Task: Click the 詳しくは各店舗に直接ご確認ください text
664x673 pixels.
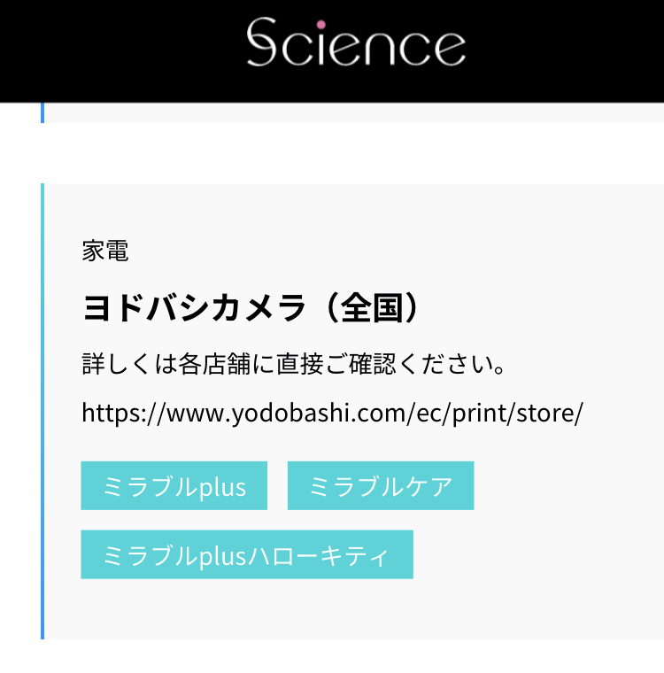Action: [294, 364]
